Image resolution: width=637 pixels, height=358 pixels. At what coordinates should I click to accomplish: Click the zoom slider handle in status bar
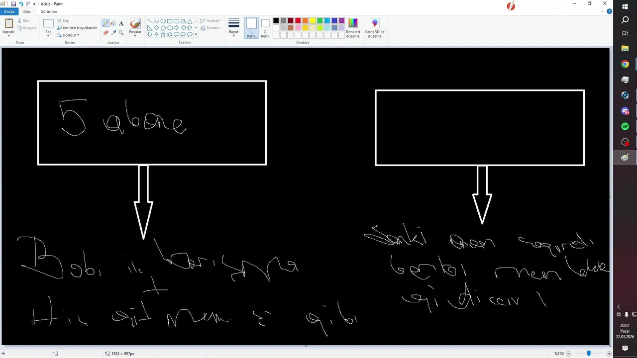(589, 354)
